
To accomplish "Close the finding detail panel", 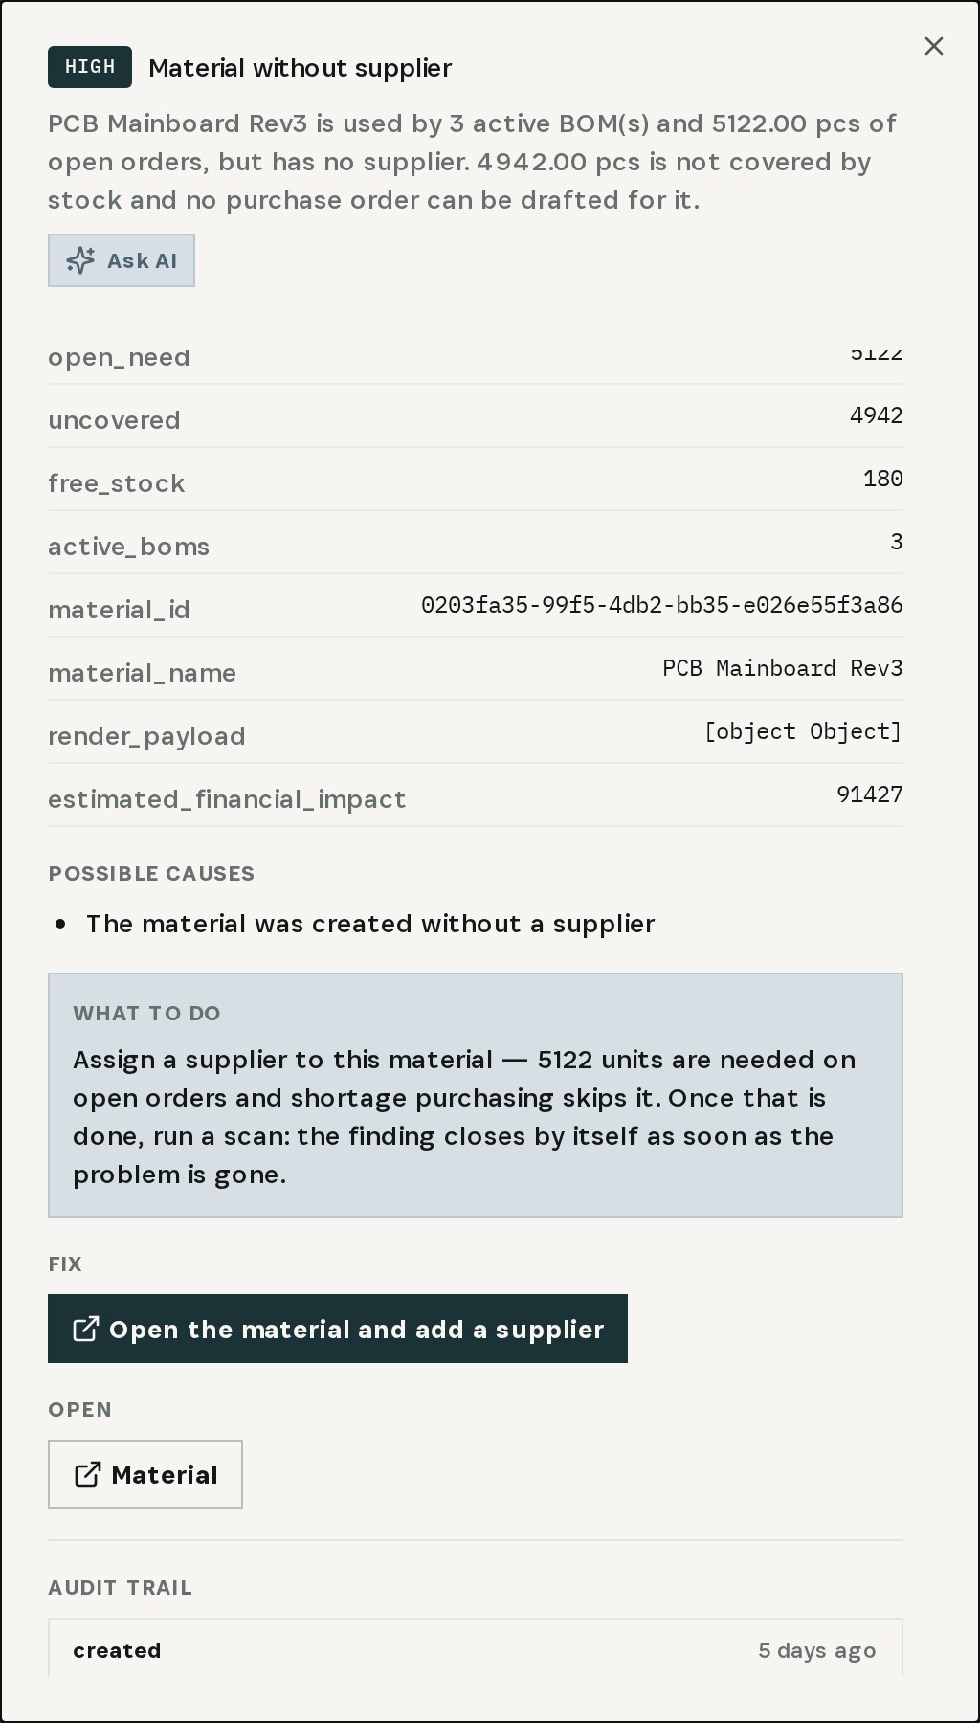I will click(x=934, y=46).
